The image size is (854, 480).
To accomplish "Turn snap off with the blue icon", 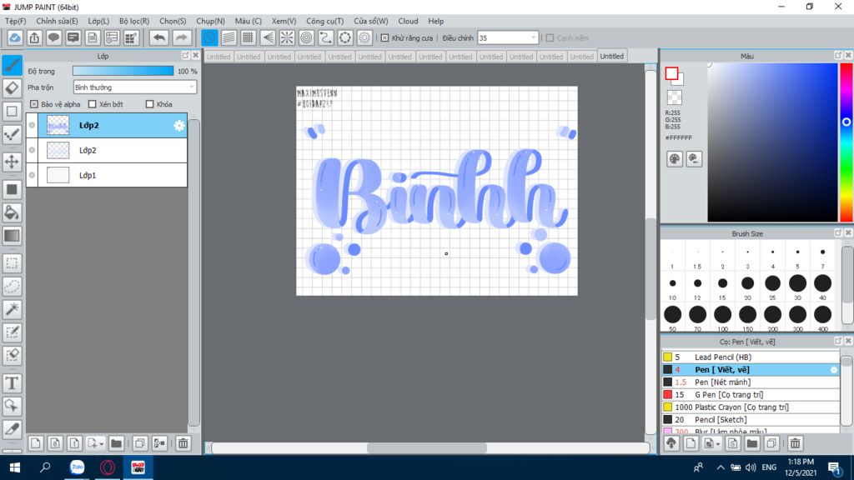I will [x=209, y=37].
